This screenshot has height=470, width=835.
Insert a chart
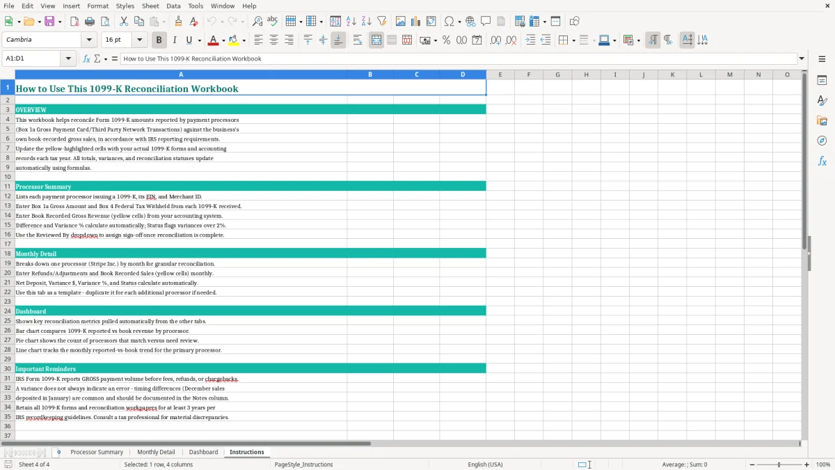pos(416,22)
